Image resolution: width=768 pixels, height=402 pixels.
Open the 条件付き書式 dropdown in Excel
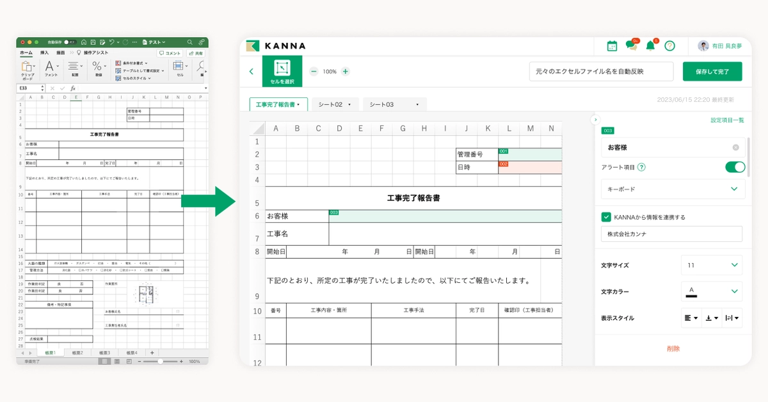132,63
